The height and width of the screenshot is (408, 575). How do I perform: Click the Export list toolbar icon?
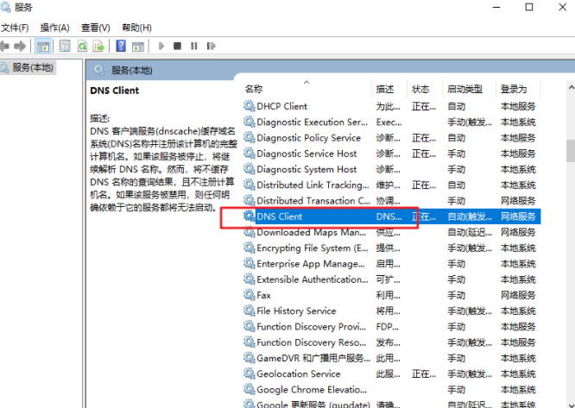(x=98, y=46)
